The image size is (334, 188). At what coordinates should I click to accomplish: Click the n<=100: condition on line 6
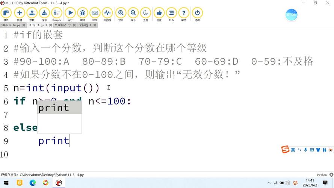110,101
